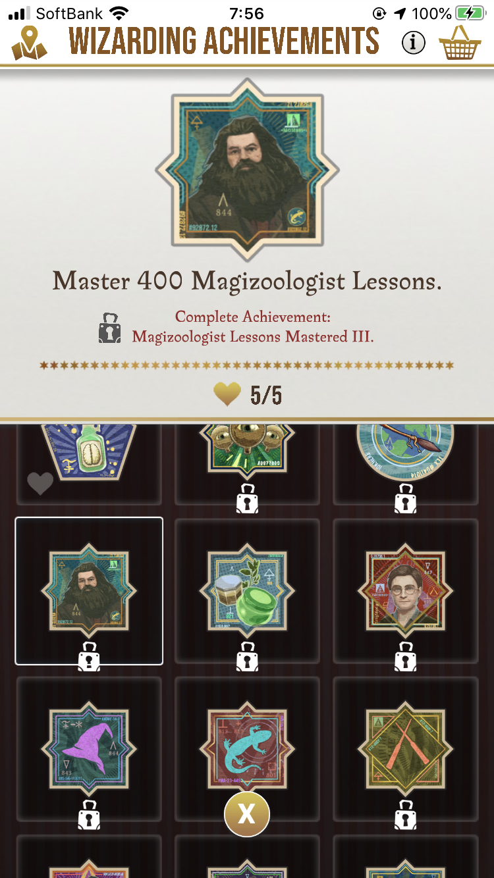Tap the padlock under the Hagrid badge
This screenshot has width=494, height=878.
point(89,656)
